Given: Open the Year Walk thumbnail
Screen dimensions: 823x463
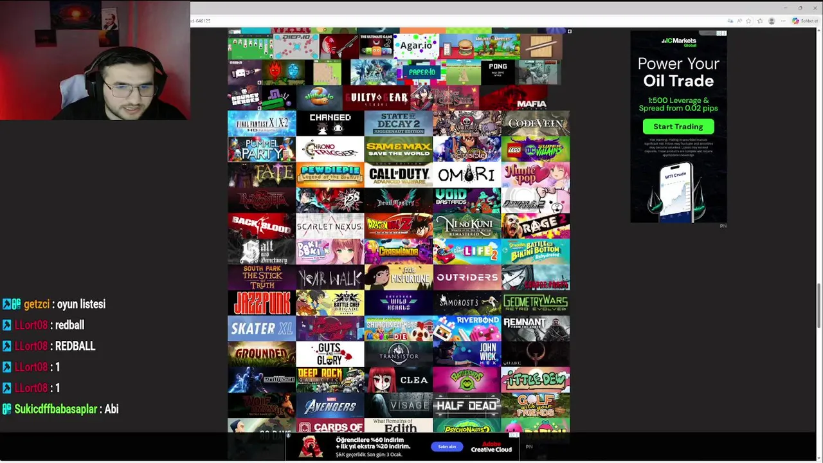Looking at the screenshot, I should click(330, 277).
